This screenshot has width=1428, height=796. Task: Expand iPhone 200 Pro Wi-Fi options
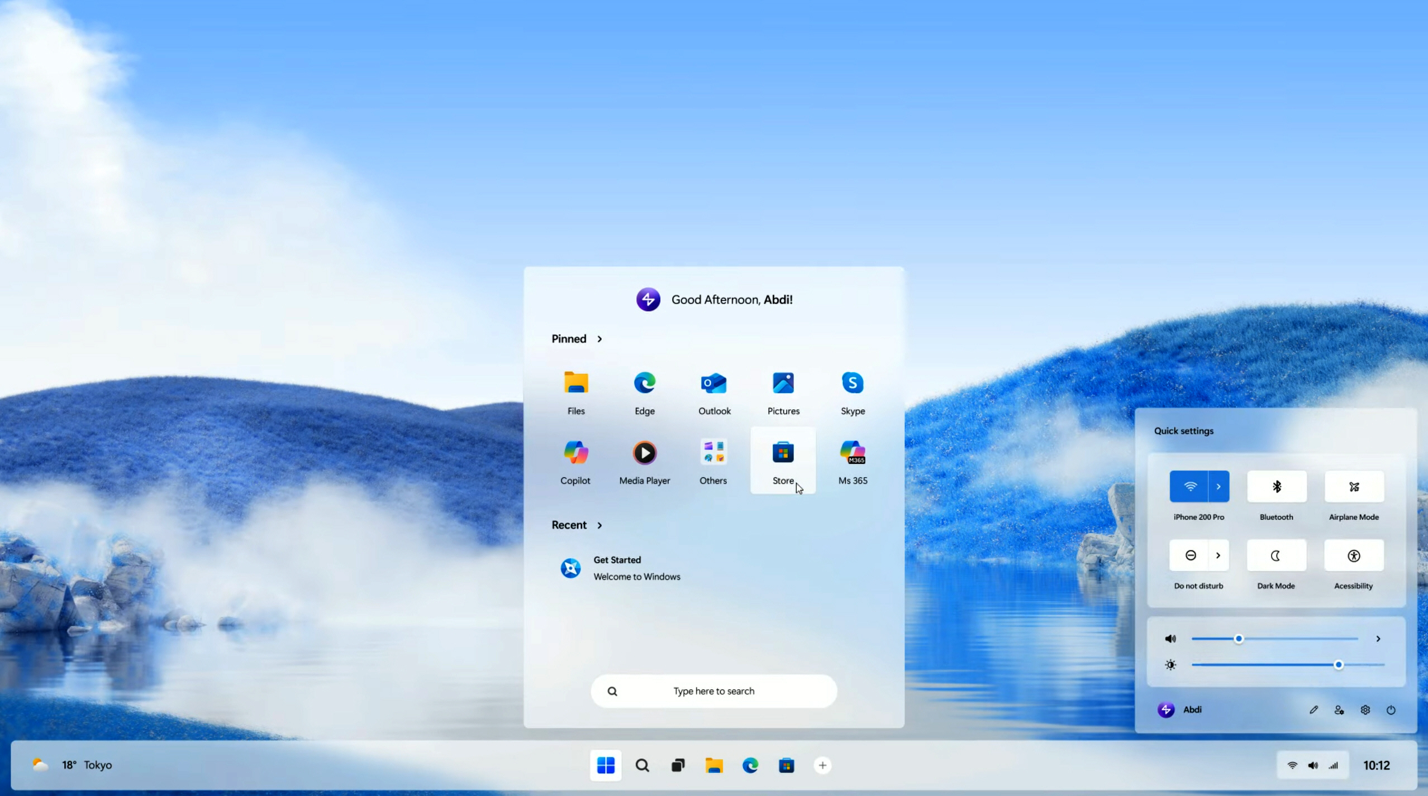coord(1218,487)
